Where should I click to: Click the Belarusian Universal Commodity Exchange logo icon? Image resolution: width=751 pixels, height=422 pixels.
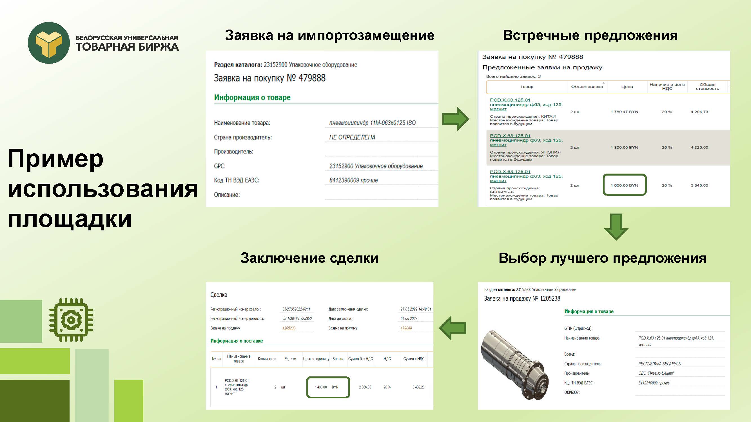coord(49,43)
